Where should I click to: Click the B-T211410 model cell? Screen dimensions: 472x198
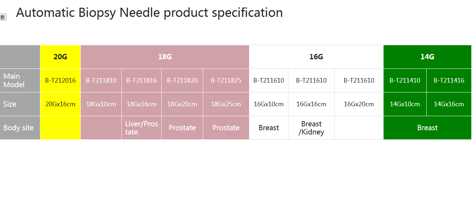[405, 80]
